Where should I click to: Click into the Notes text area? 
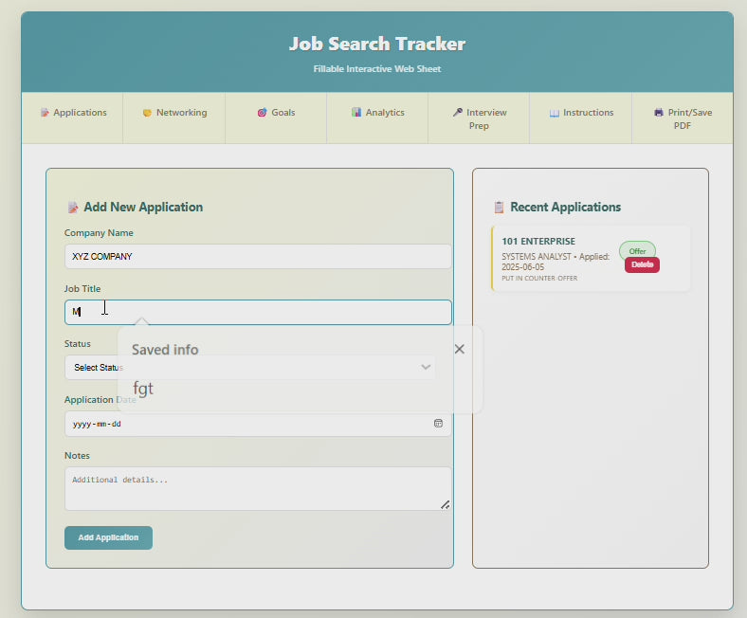tap(258, 488)
